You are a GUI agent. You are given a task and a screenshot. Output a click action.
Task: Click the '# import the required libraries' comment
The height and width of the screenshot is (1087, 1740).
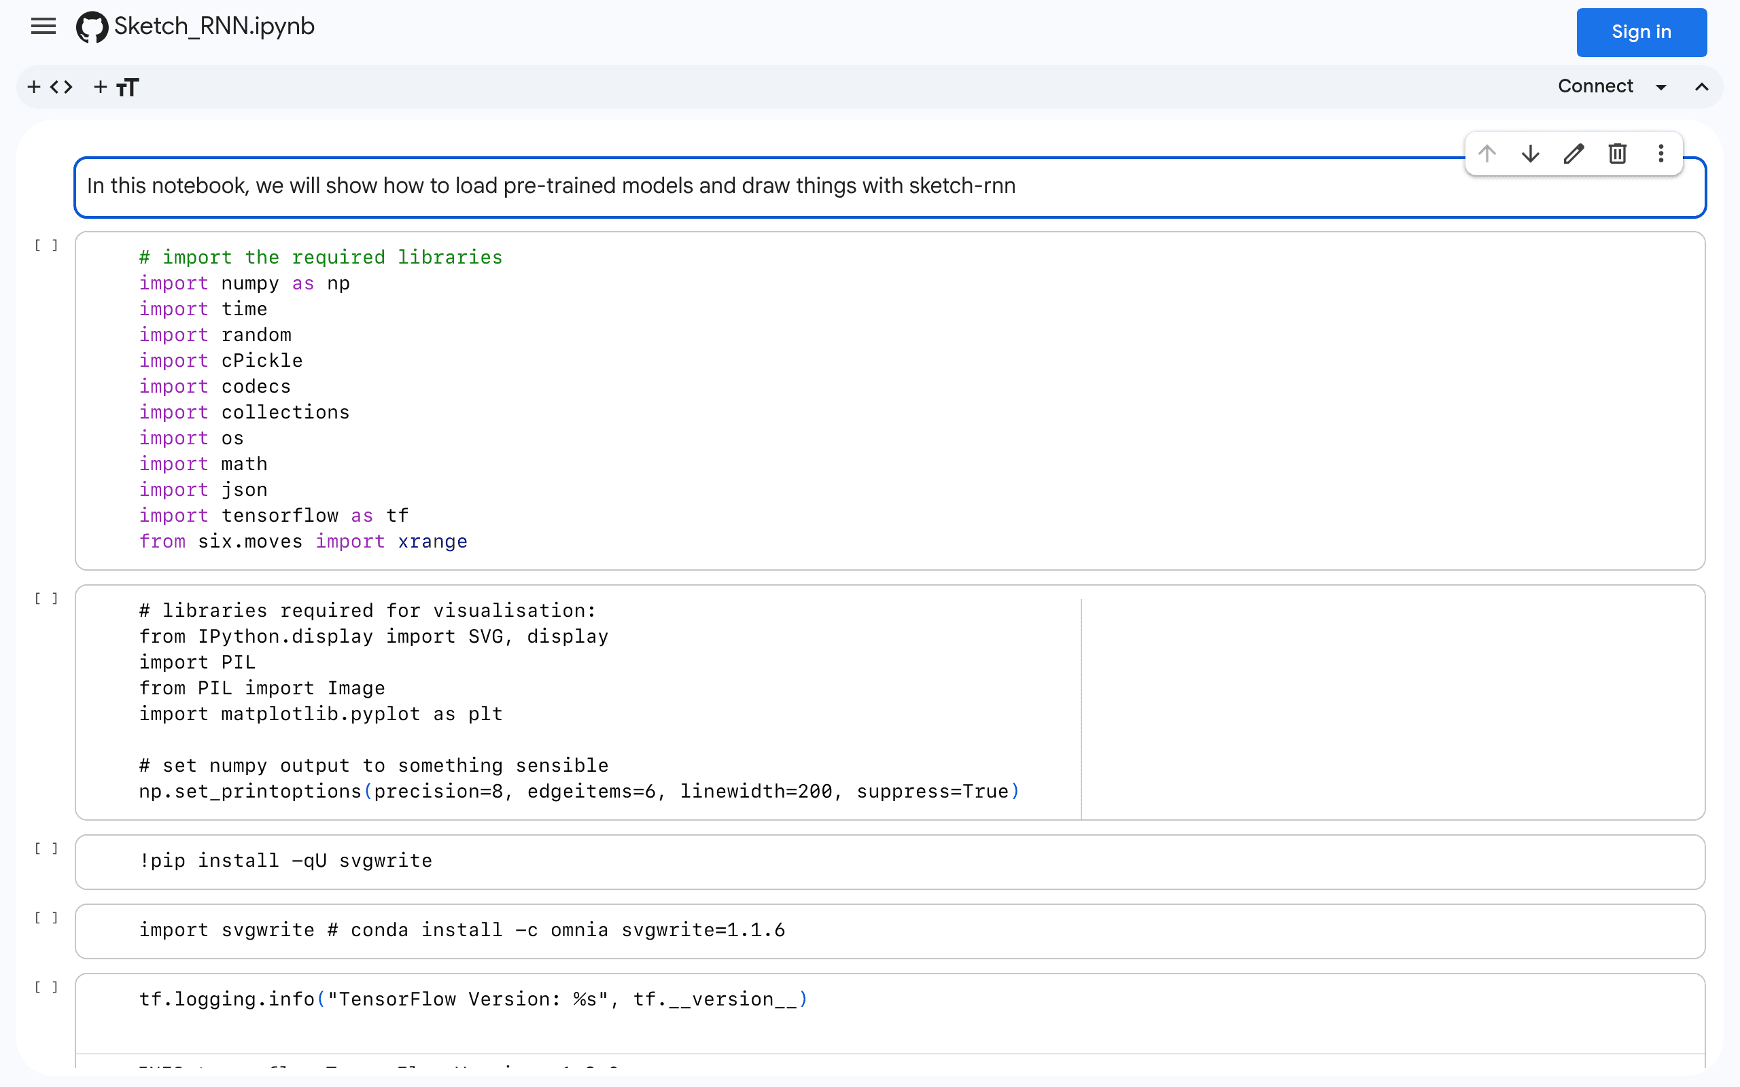321,257
